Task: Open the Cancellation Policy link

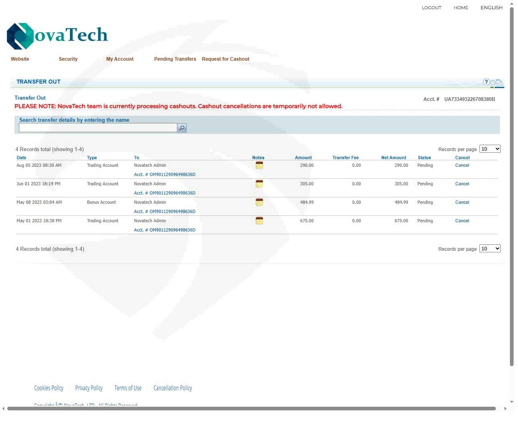Action: pyautogui.click(x=173, y=388)
